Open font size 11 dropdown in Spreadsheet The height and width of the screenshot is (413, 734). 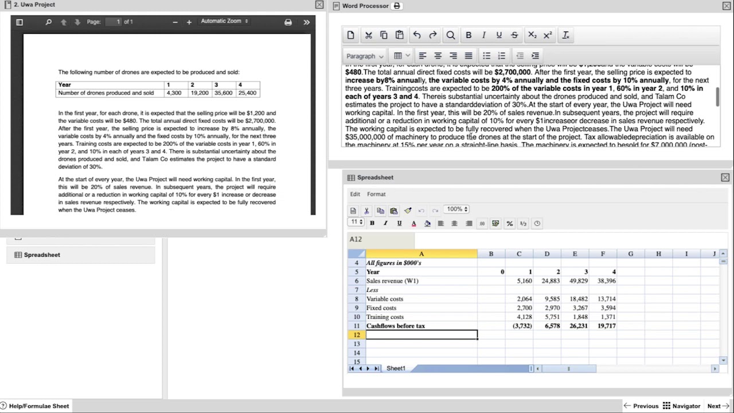(356, 222)
